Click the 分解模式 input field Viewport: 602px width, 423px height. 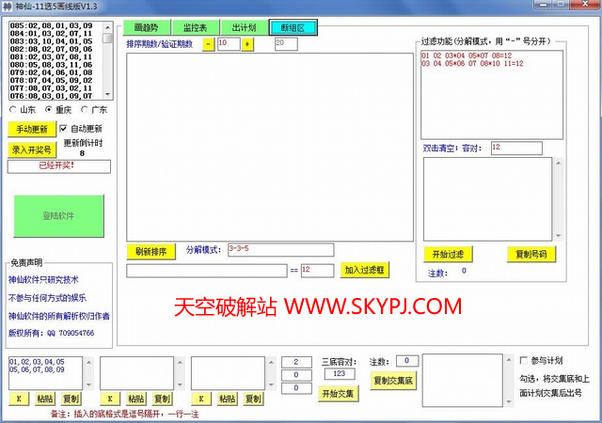[x=280, y=249]
